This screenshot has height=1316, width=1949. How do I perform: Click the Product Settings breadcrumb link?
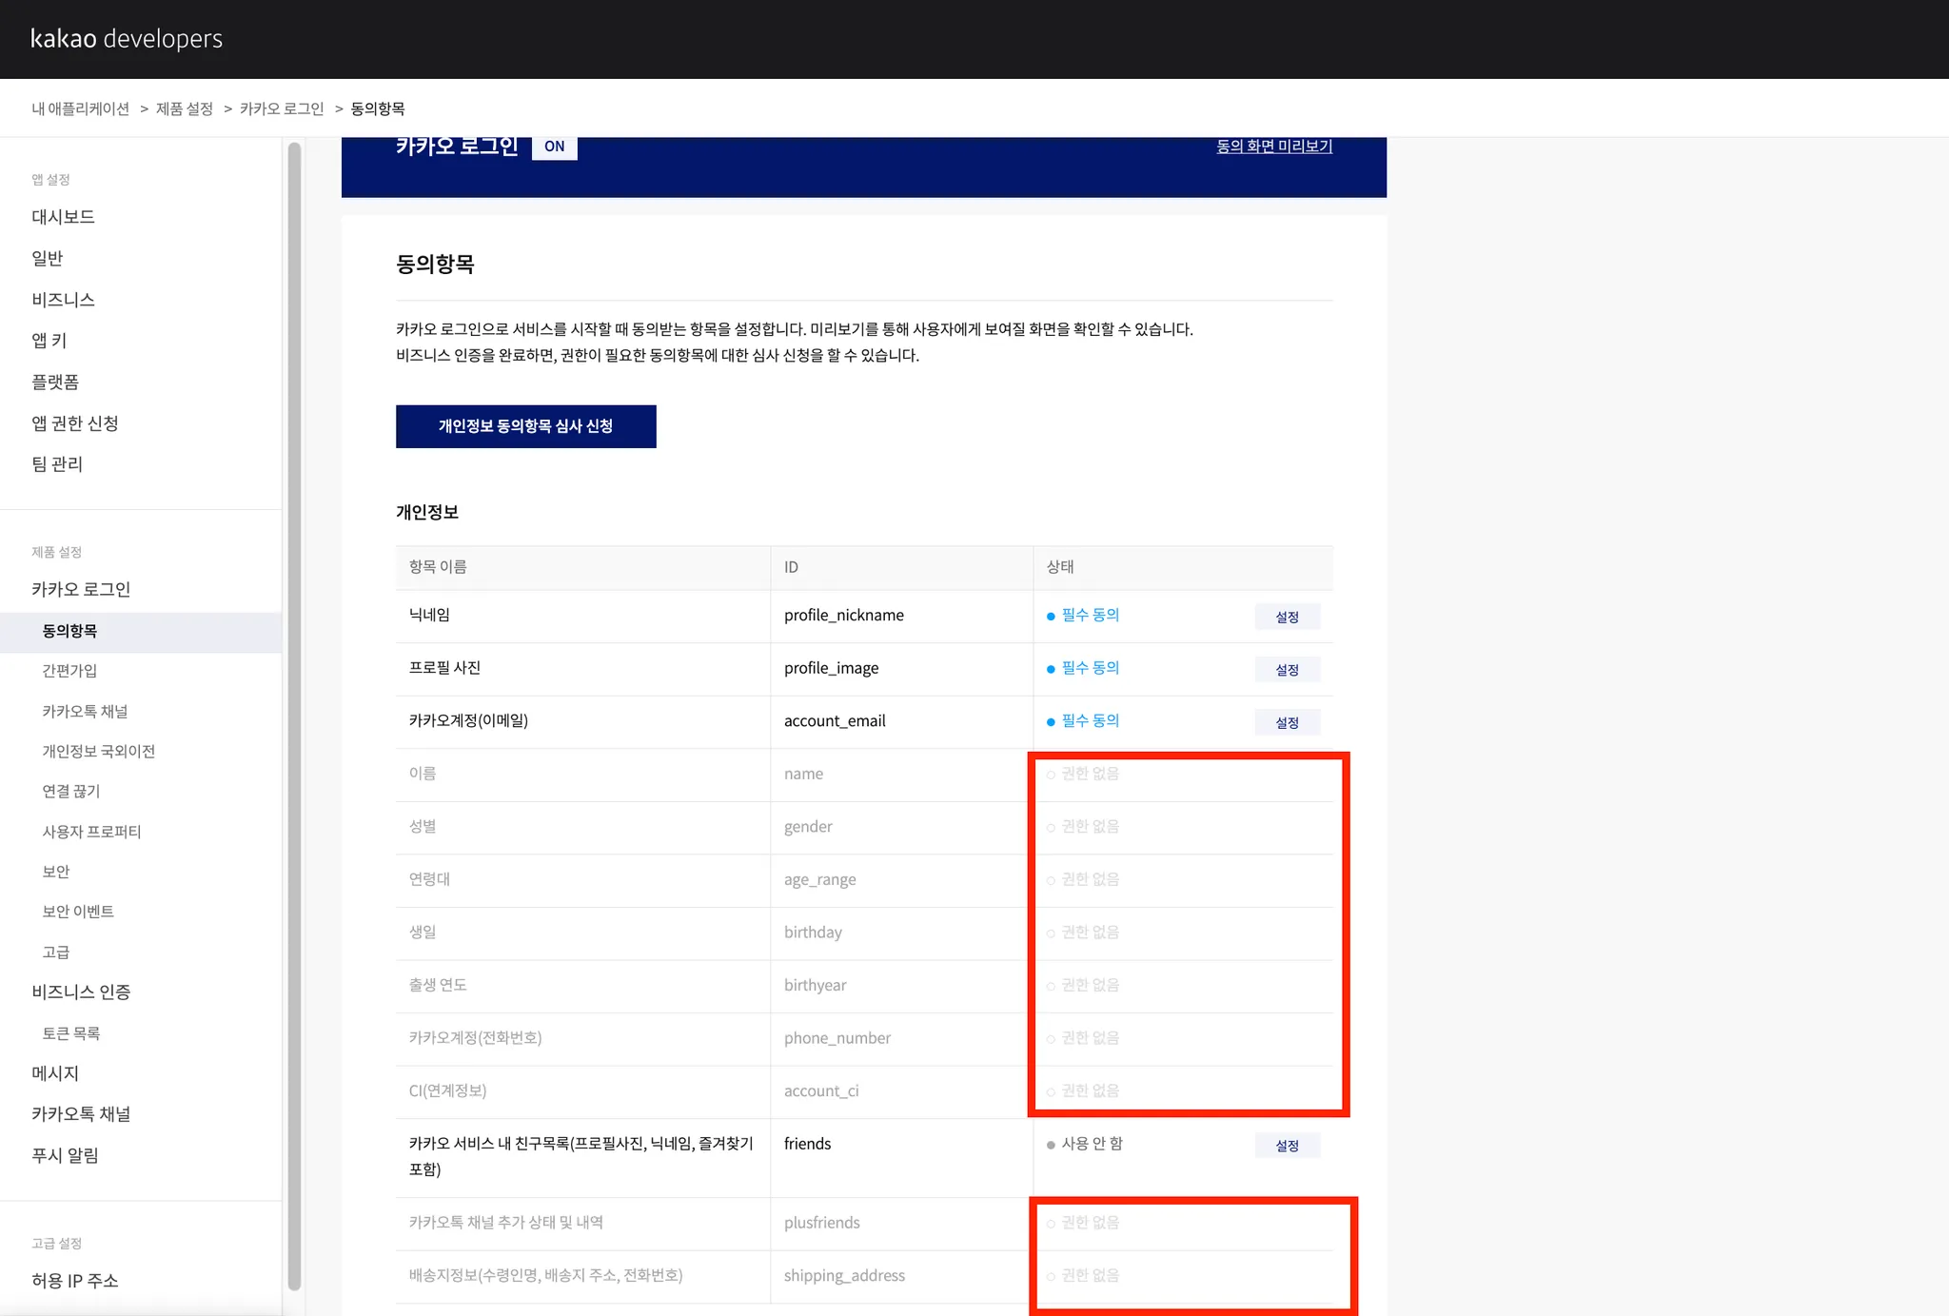click(x=185, y=108)
